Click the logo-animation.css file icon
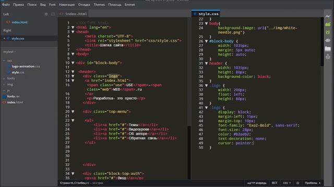Screen dimensions: 334x187 [9, 66]
